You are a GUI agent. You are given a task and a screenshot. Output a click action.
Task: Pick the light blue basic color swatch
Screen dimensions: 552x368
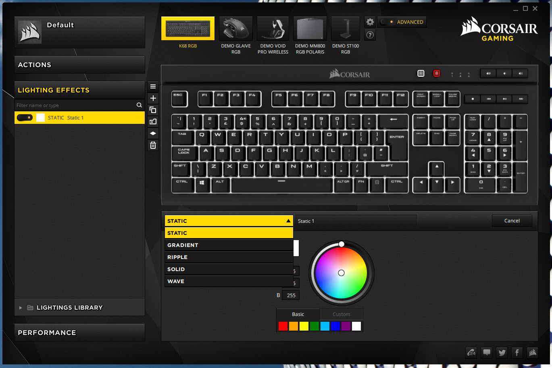[x=325, y=326]
